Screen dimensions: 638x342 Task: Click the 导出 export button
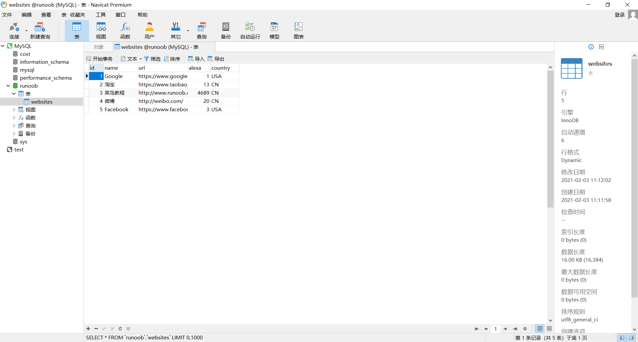[x=216, y=59]
